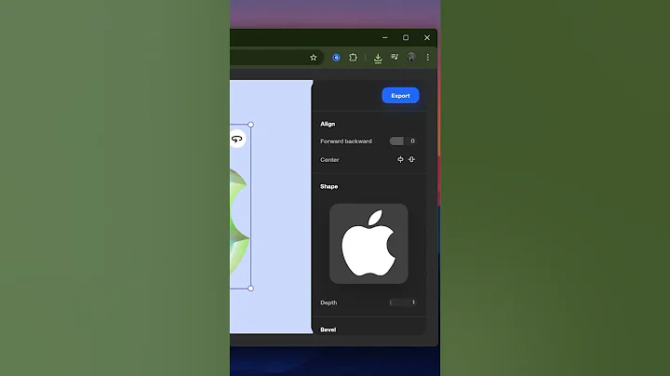Image resolution: width=670 pixels, height=376 pixels.
Task: Open the Extensions puzzle-piece menu
Action: (x=353, y=58)
